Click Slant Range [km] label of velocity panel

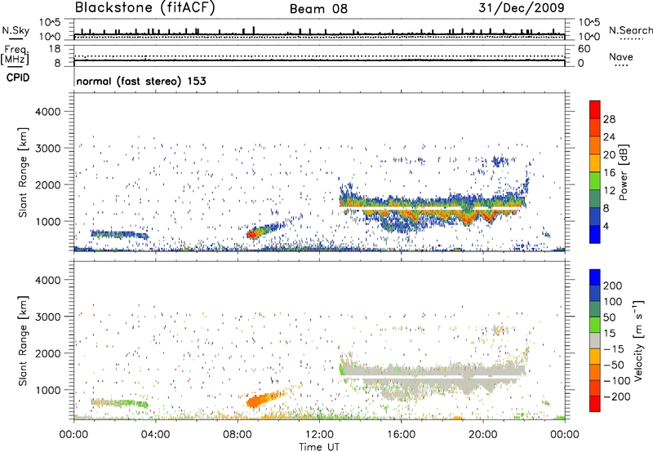tap(23, 341)
